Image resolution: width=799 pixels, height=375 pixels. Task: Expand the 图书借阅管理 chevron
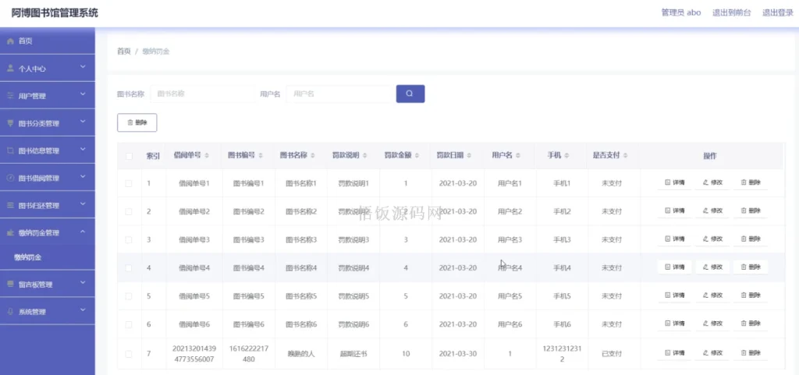83,176
